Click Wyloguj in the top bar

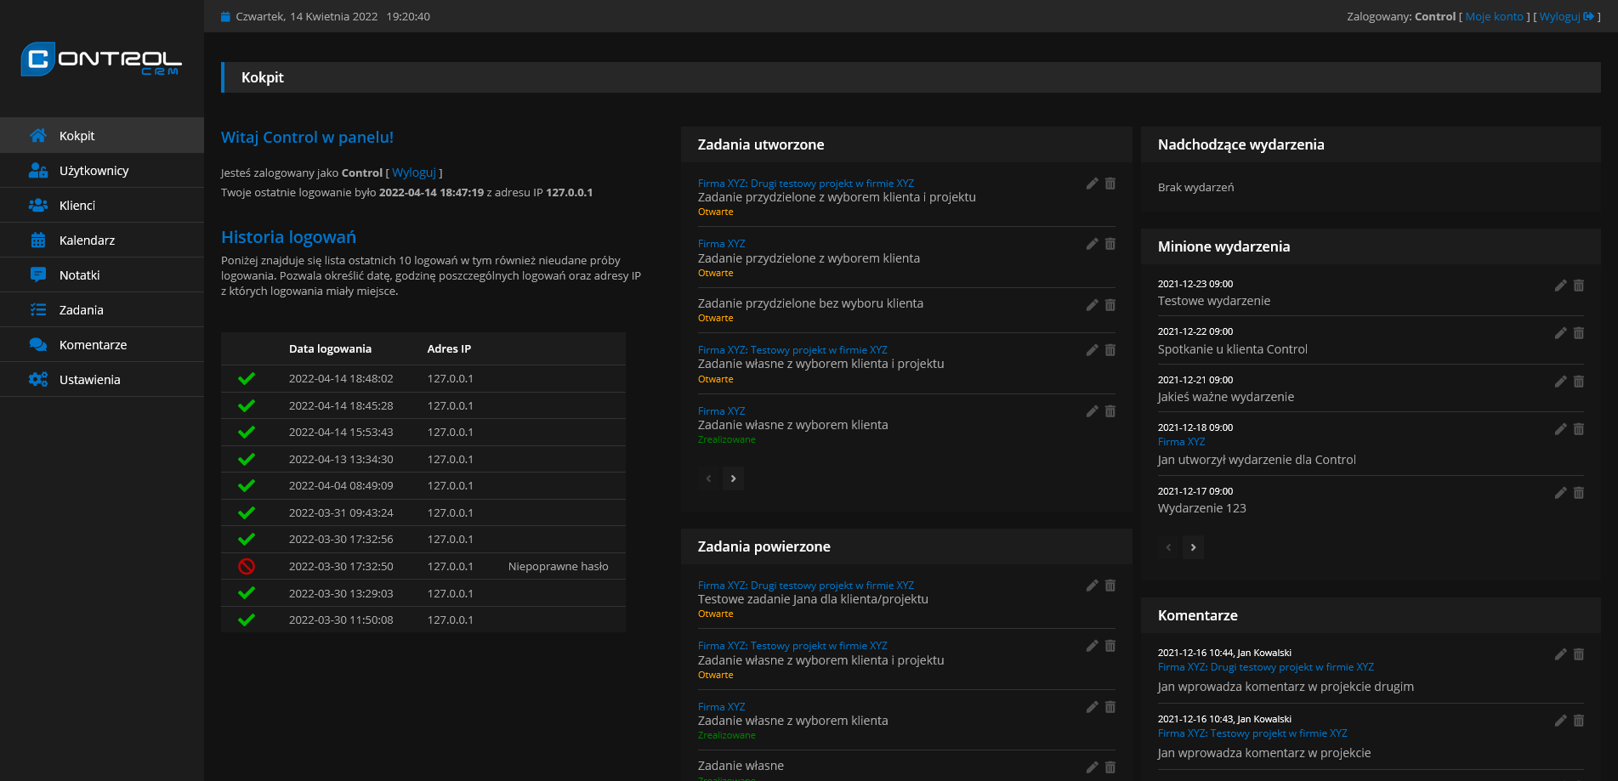point(1566,16)
